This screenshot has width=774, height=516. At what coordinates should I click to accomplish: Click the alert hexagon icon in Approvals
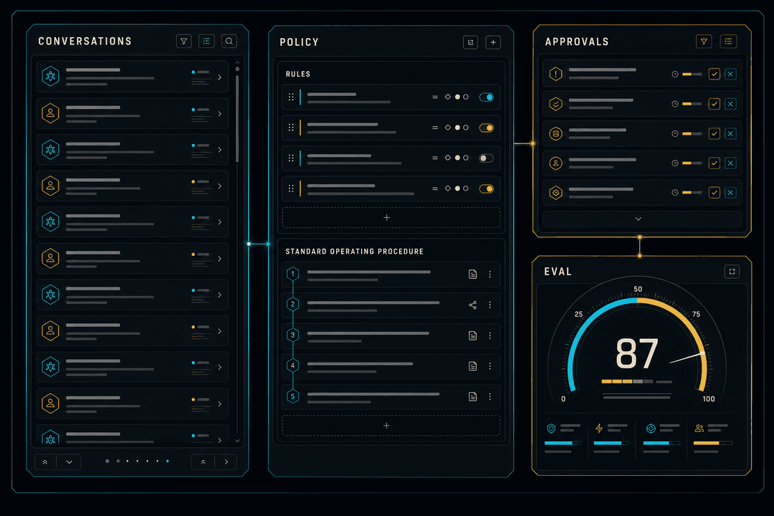point(556,74)
